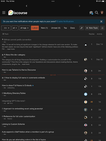The width and height of the screenshot is (106, 141).
Task: Open GitHub commit prefix poster avatar
Action: click(86, 45)
